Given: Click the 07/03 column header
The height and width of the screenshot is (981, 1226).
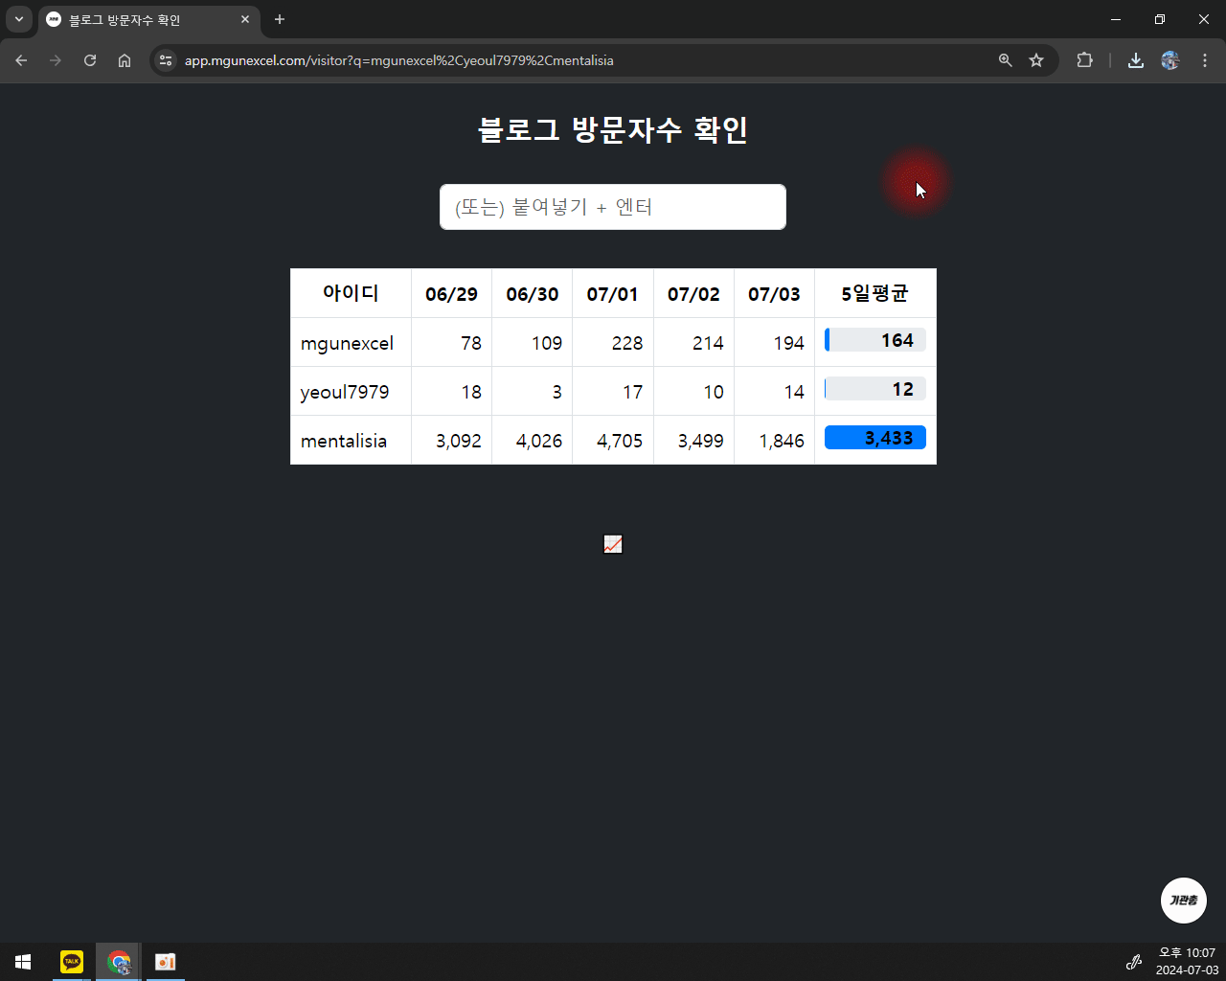Looking at the screenshot, I should [774, 293].
